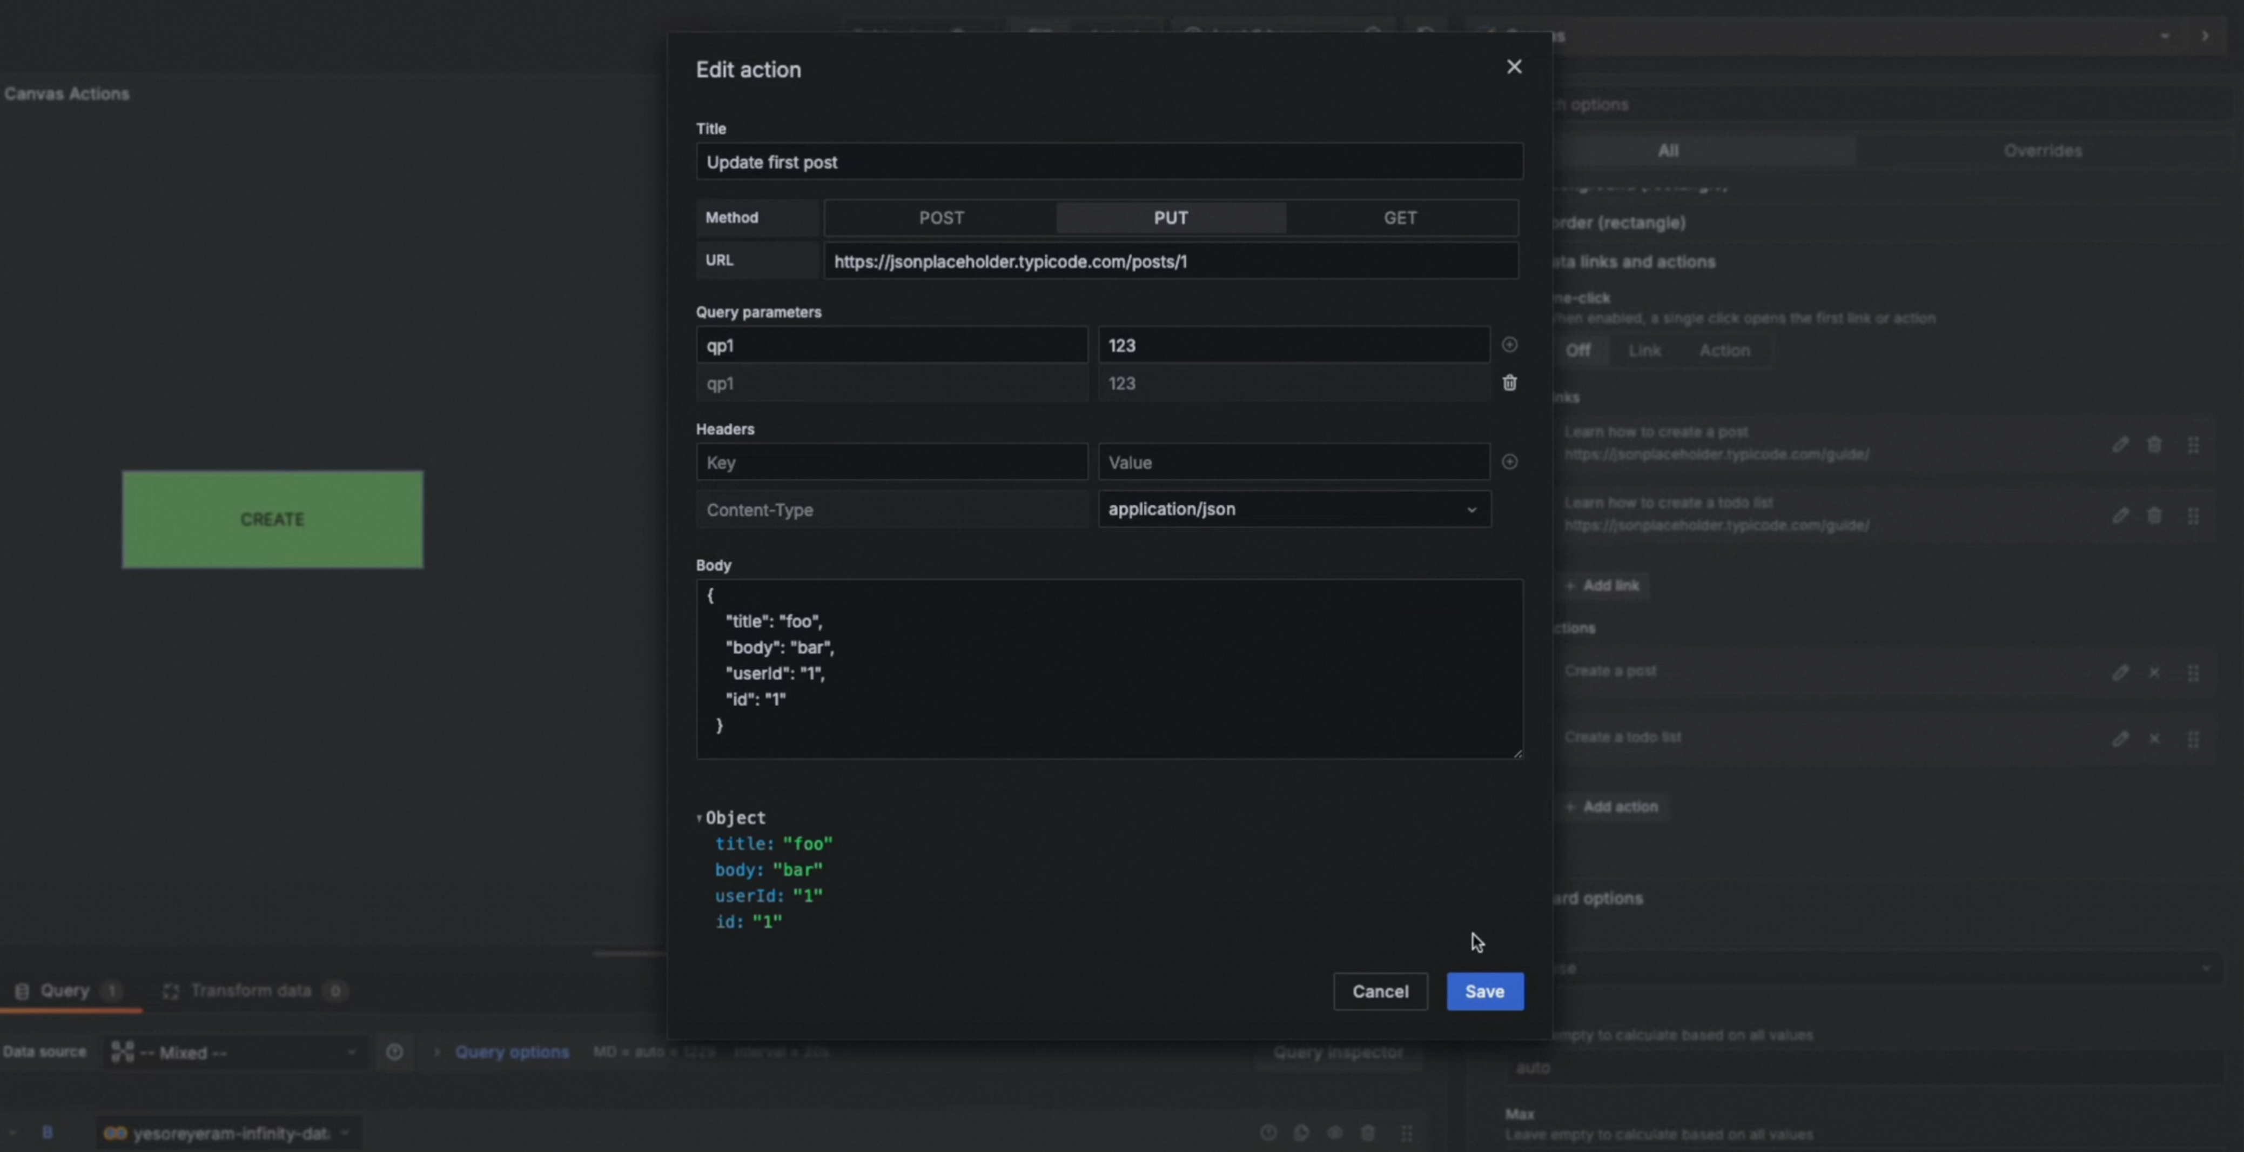
Task: Click the add header plus icon
Action: tap(1510, 462)
